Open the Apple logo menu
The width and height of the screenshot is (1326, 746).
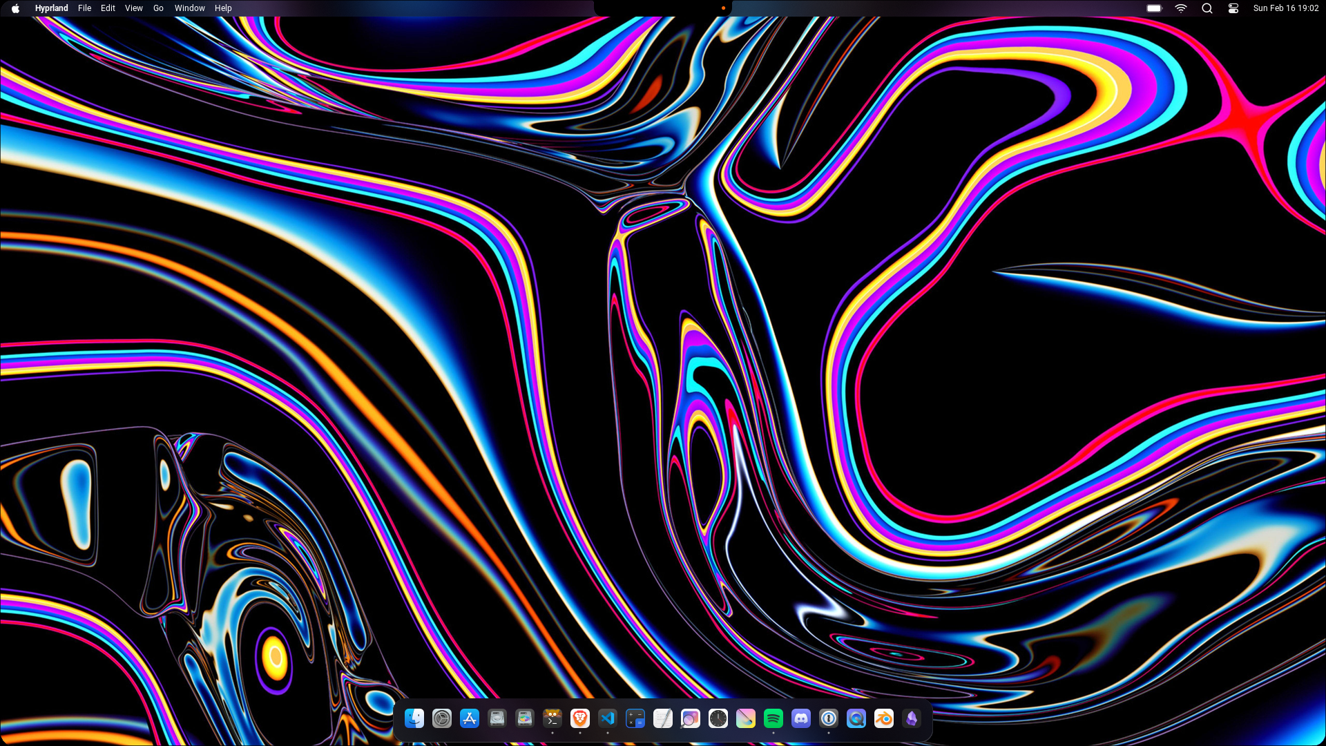click(x=15, y=8)
